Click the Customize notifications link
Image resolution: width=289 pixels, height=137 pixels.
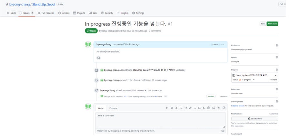(x=274, y=114)
